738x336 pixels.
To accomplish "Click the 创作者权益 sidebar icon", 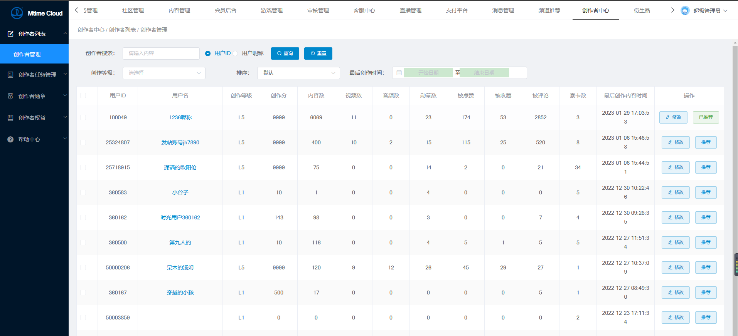I will click(x=10, y=118).
